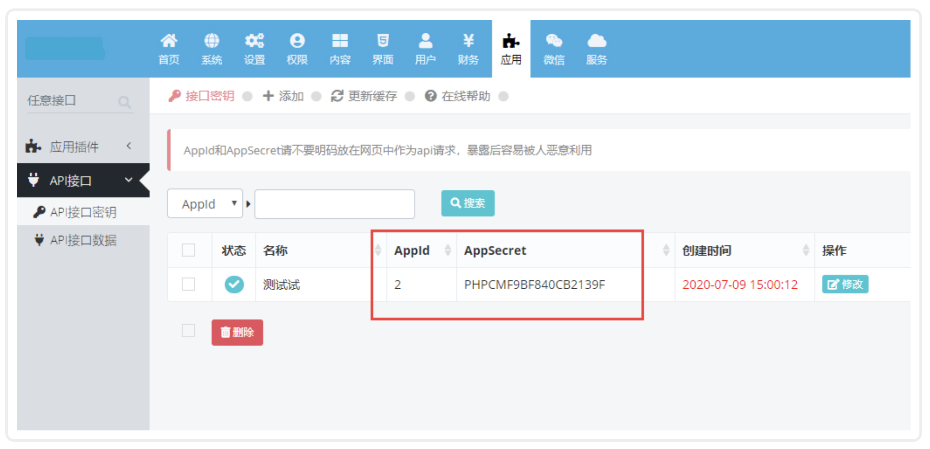Expand the 应用插件 sidebar section
The height and width of the screenshot is (449, 930).
click(83, 146)
